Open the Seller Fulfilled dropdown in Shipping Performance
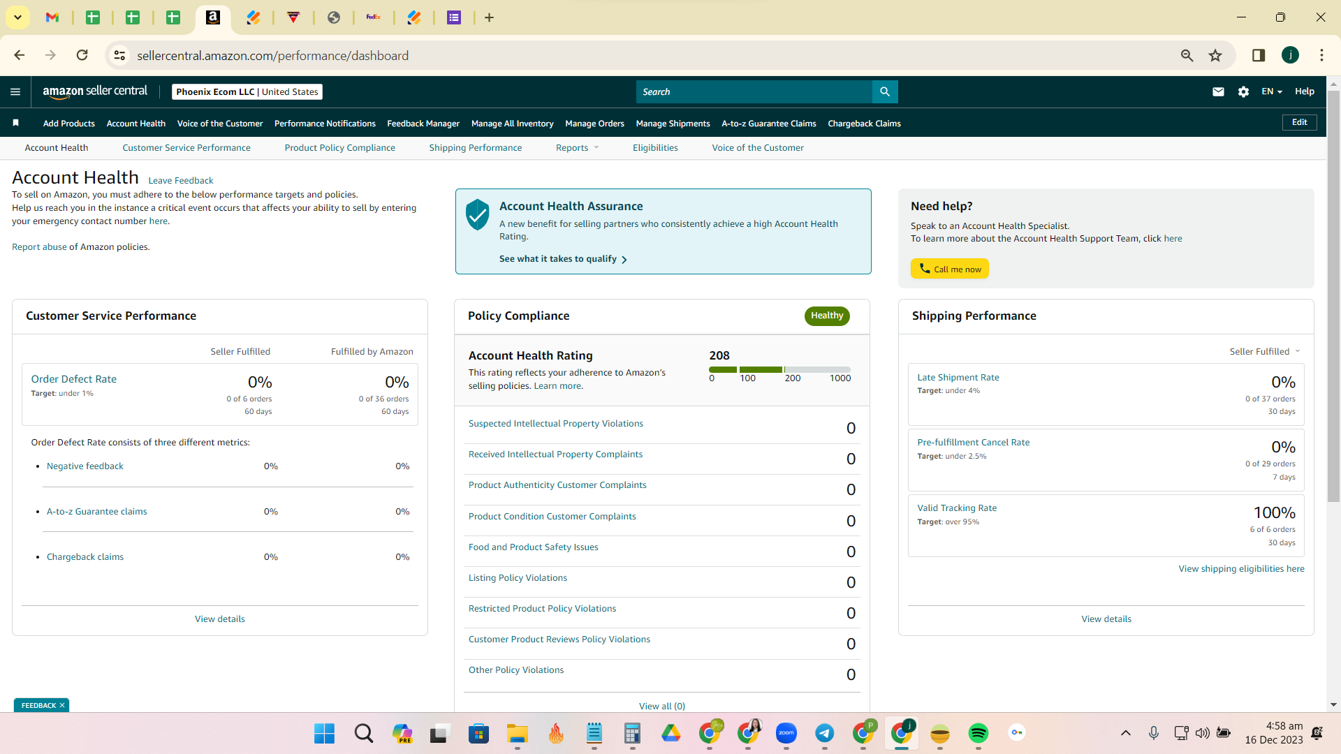Screen dimensions: 1341x754 [1265, 351]
